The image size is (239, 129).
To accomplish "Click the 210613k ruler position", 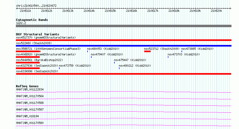I will click(x=68, y=11).
